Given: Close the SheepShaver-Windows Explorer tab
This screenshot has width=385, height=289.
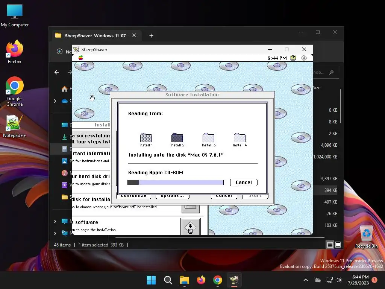Looking at the screenshot, I should pos(134,35).
